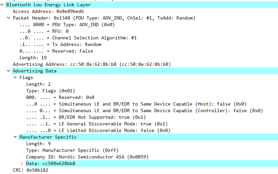This screenshot has width=278, height=174.
Task: Select the Advertising Address row
Action: coord(92,64)
